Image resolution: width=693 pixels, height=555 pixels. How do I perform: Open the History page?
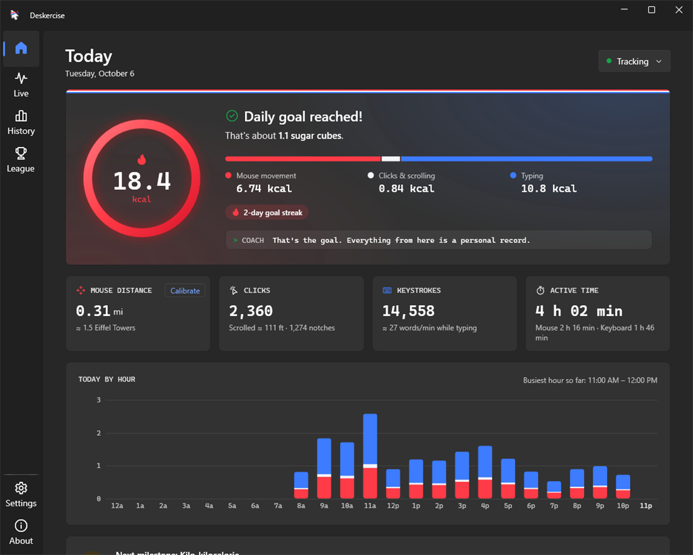tap(21, 122)
